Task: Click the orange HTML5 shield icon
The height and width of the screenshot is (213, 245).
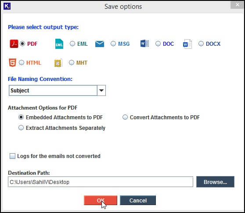Action: tap(12, 62)
